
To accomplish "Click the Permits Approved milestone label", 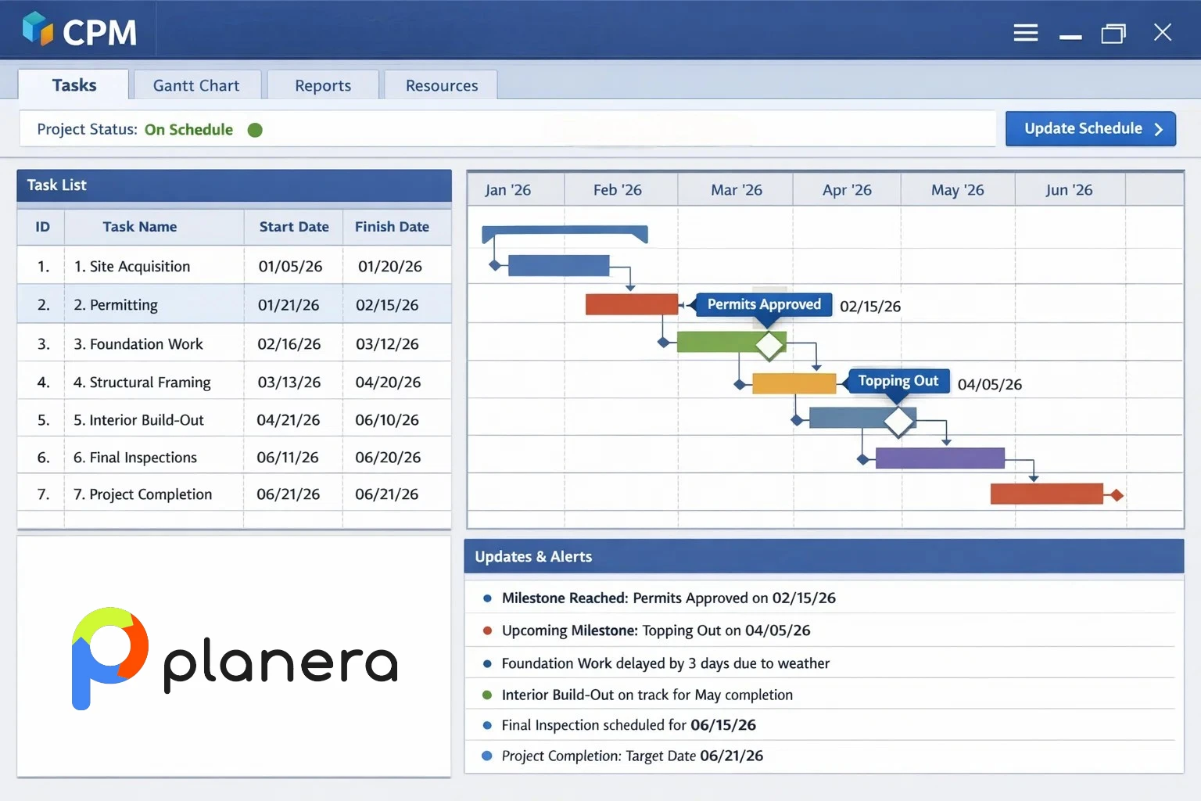I will pyautogui.click(x=763, y=304).
